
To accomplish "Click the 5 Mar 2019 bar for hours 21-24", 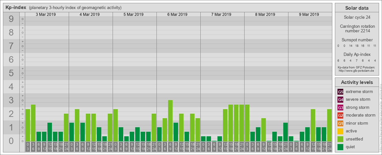I will pyautogui.click(x=154, y=128).
